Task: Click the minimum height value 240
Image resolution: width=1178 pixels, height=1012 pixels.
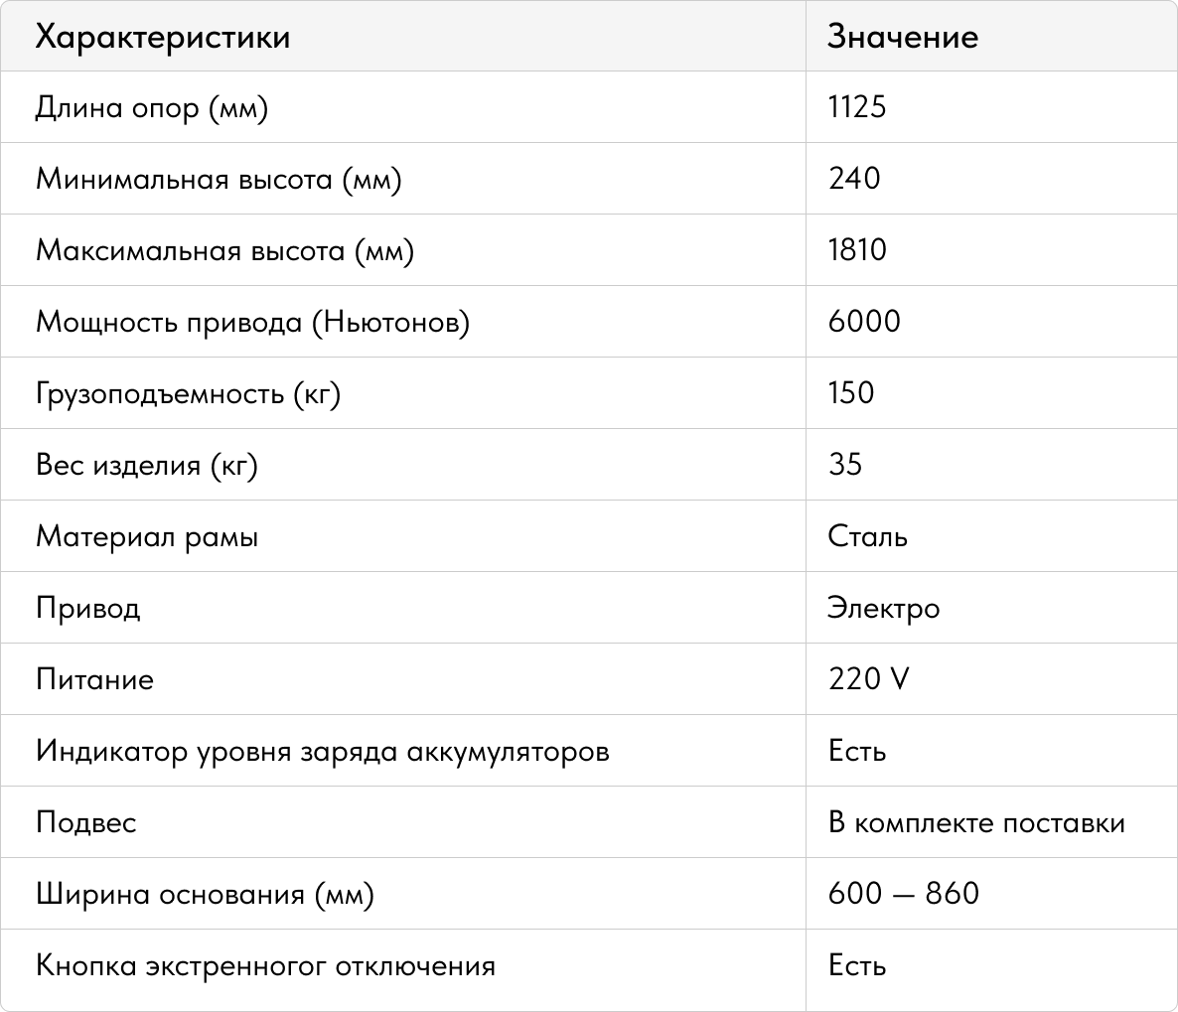Action: [854, 179]
